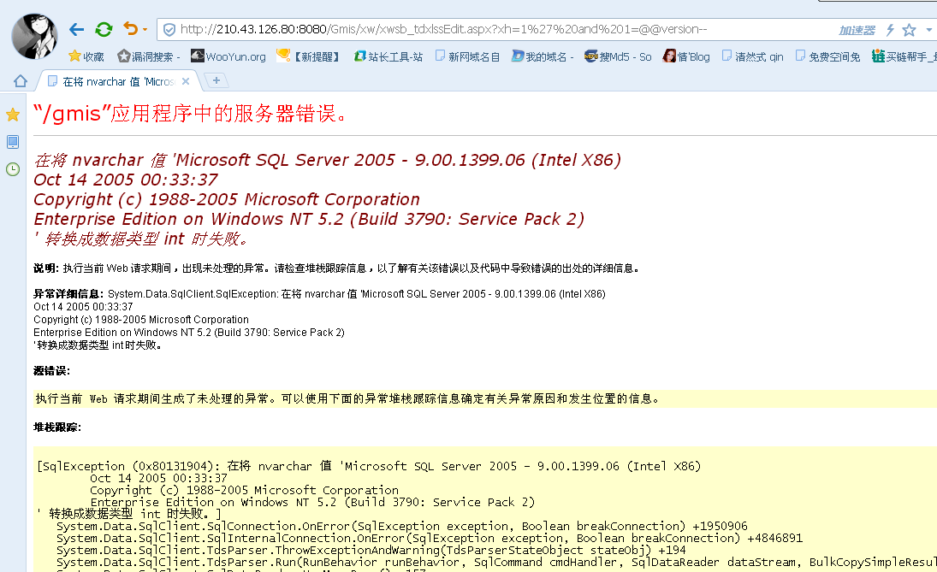Open a new tab with plus button
This screenshot has height=572, width=937.
(216, 80)
